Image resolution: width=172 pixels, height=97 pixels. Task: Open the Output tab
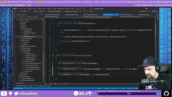pos(30,86)
